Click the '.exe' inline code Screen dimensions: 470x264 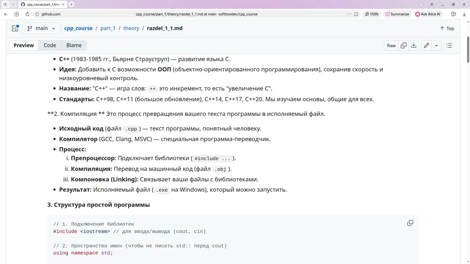point(162,190)
